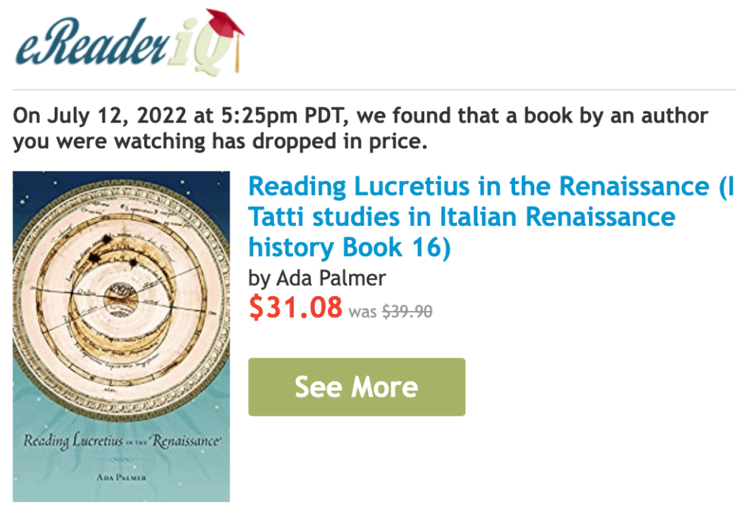Click the word 'was' beside old price

[x=362, y=312]
